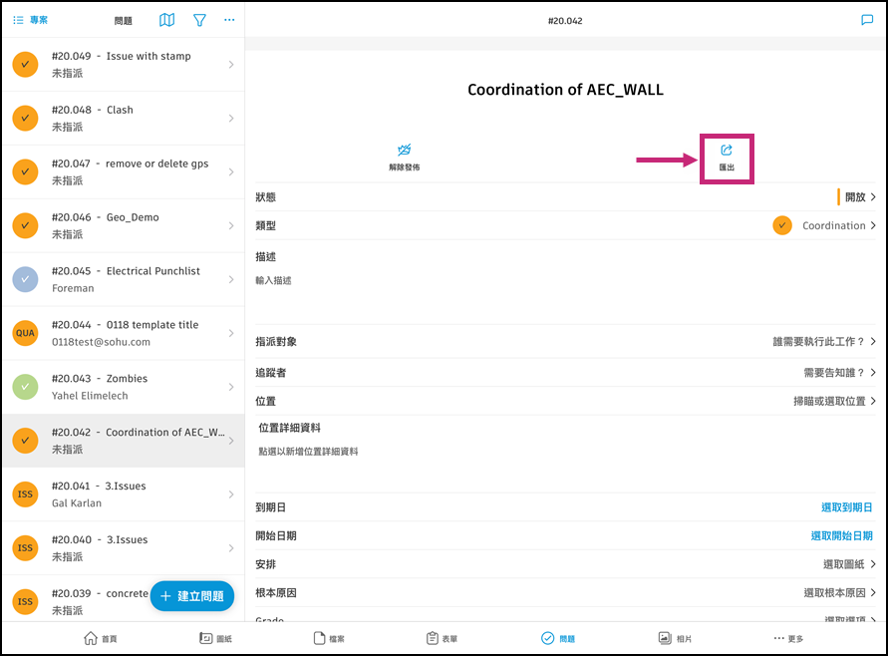Click 輸入描述 description field
This screenshot has width=888, height=656.
pyautogui.click(x=273, y=280)
